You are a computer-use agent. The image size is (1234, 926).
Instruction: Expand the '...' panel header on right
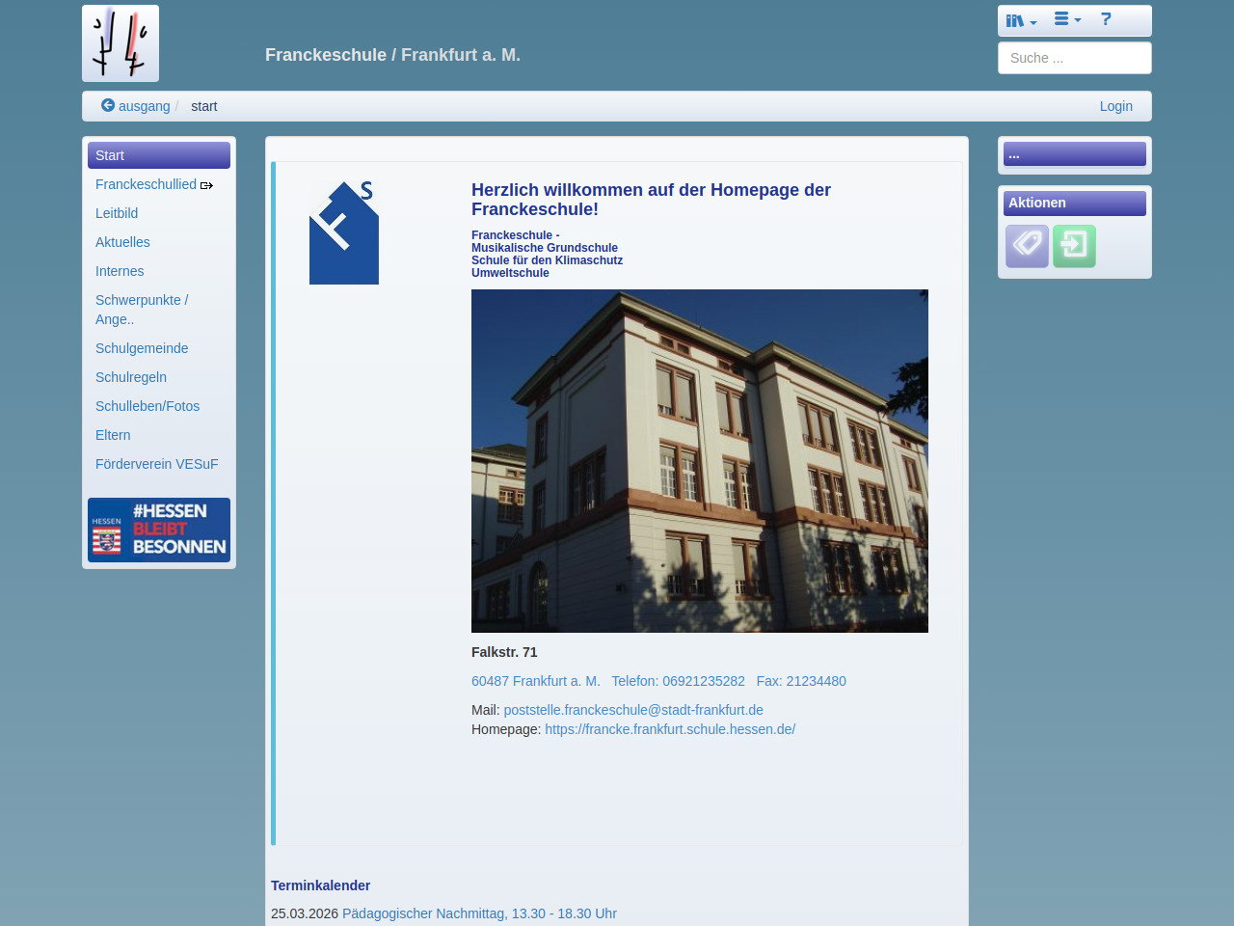(1074, 154)
